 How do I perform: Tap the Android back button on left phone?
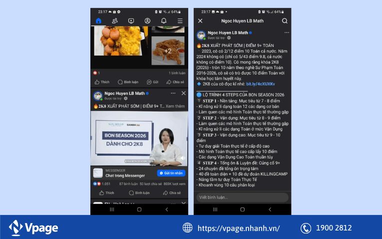[167, 209]
